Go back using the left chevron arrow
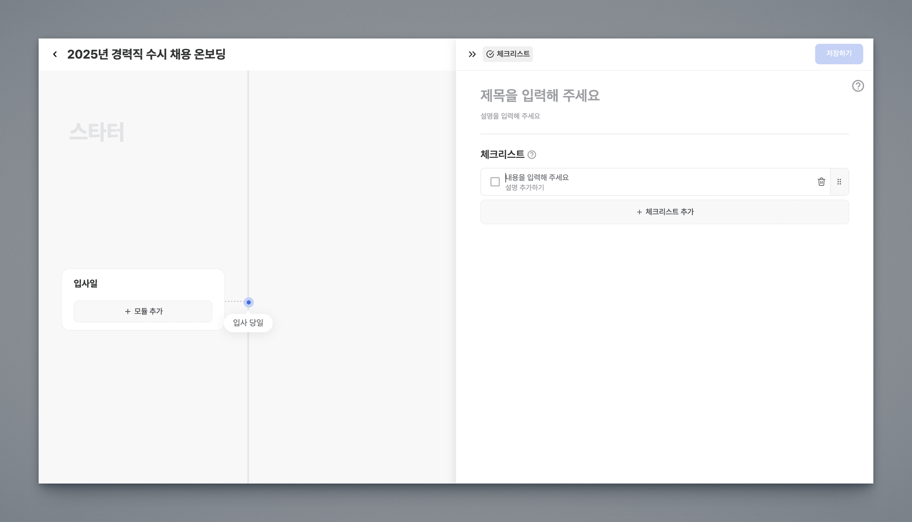Screen dimensions: 912x522 55,54
